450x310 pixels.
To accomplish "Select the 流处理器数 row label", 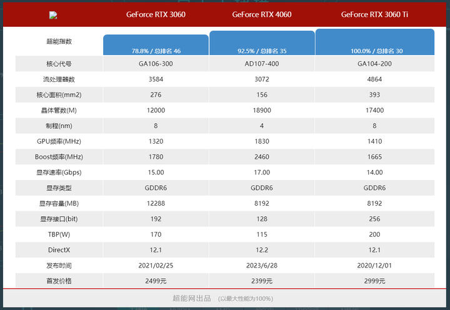I will point(59,79).
